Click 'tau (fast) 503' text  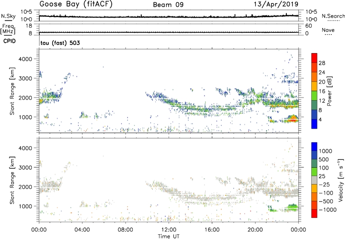click(60, 43)
